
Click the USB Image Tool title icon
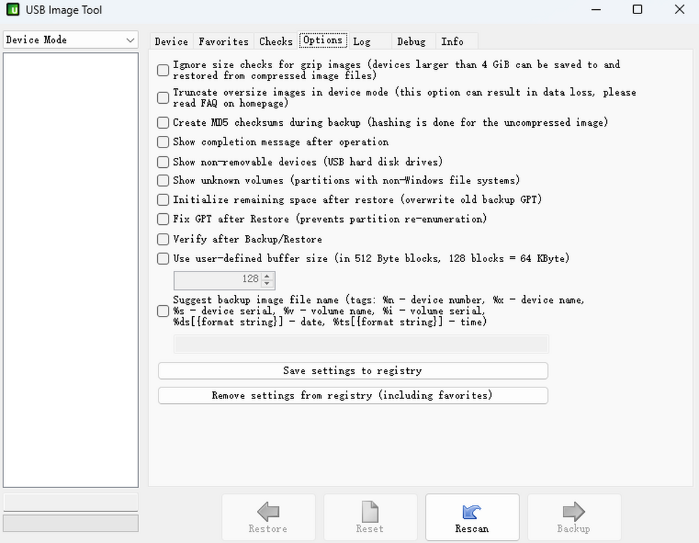coord(12,10)
